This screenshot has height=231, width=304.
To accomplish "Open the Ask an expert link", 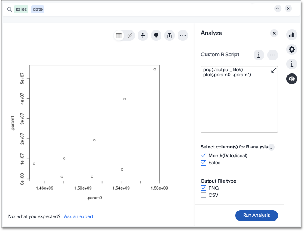I will click(x=78, y=216).
